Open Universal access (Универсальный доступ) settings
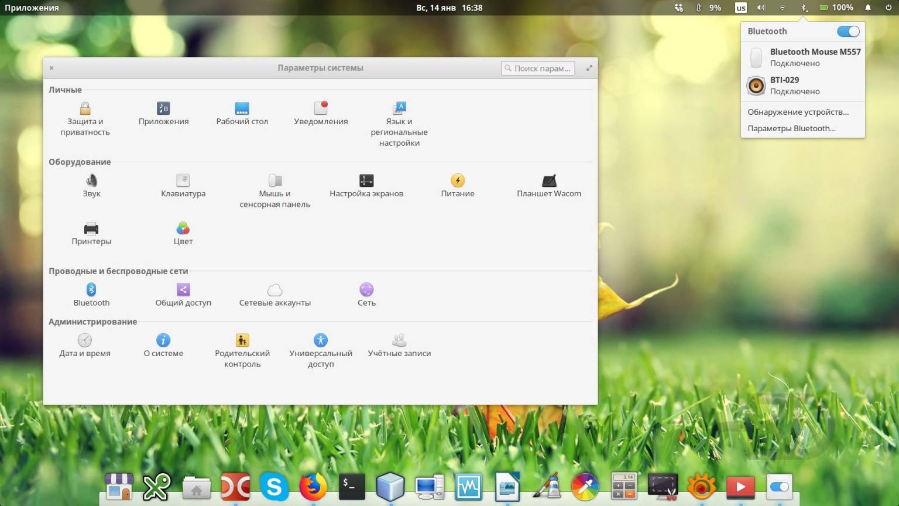This screenshot has height=506, width=899. [x=321, y=350]
